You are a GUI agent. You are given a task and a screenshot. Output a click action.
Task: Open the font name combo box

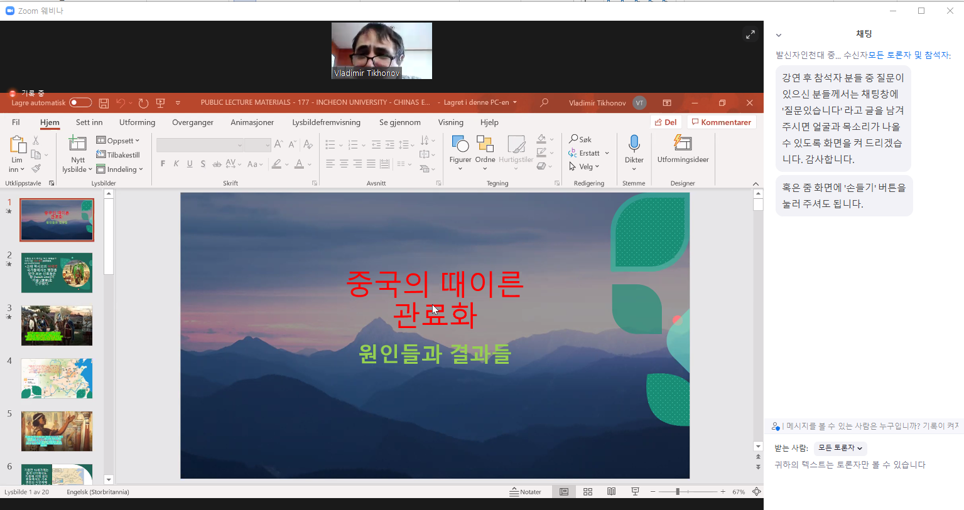pyautogui.click(x=200, y=145)
